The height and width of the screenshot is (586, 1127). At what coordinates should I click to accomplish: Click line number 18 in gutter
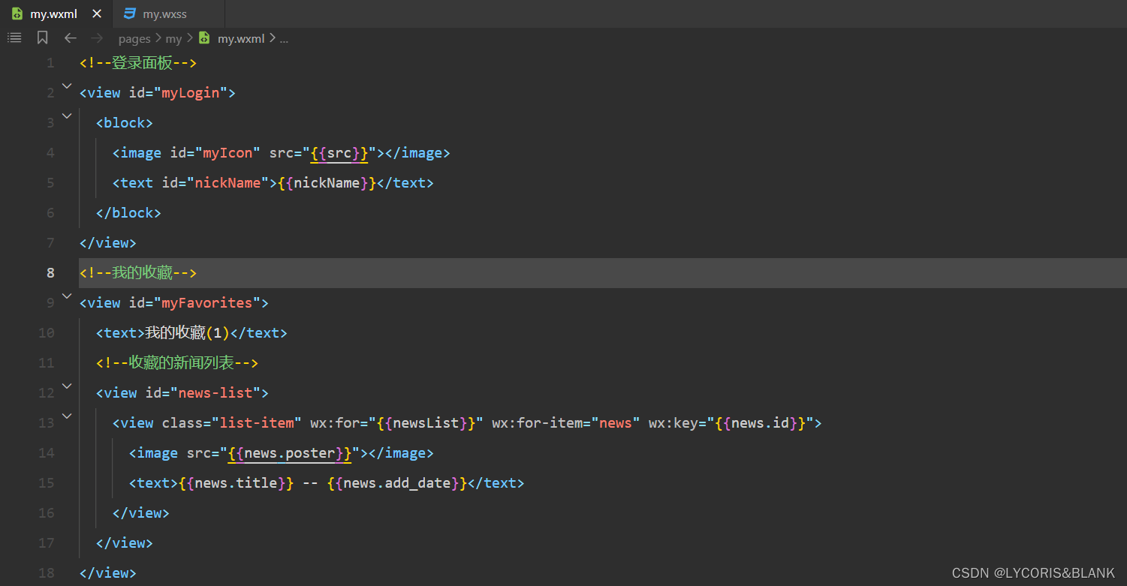[46, 573]
